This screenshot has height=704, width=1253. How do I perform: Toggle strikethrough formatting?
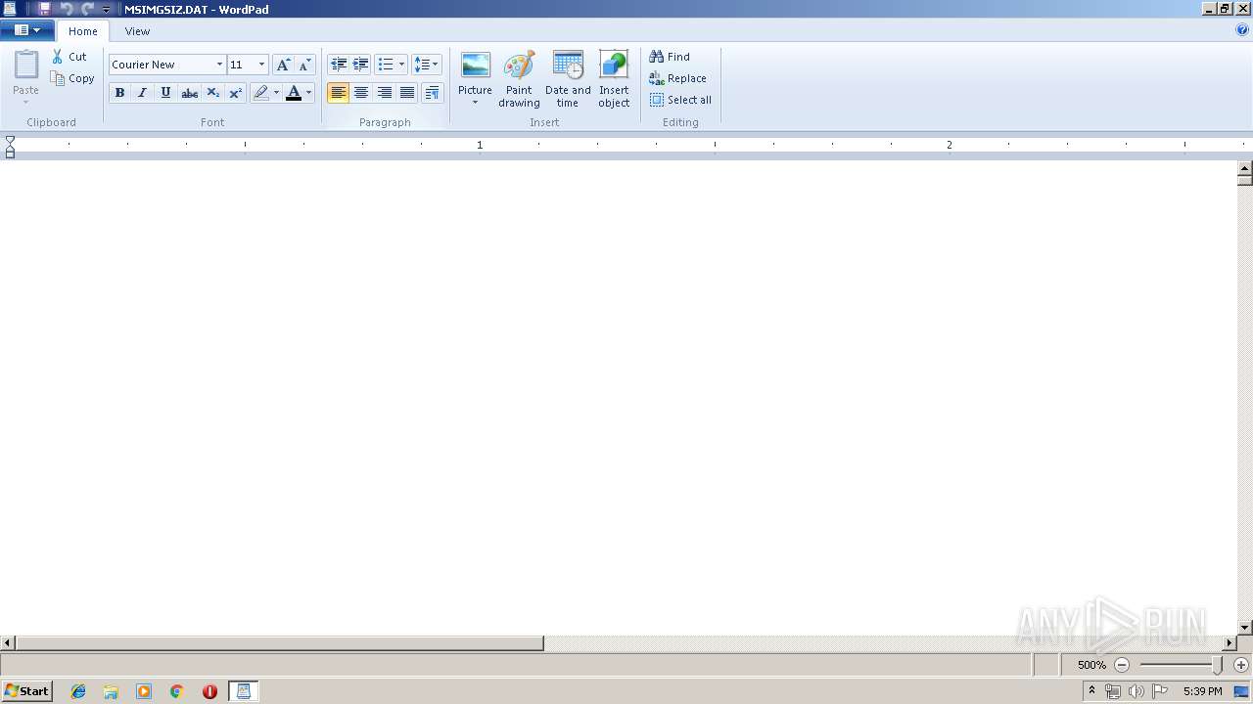[189, 93]
